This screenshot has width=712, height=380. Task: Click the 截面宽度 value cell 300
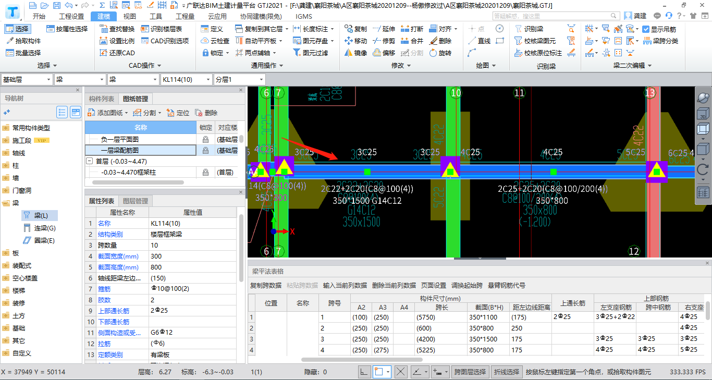click(192, 256)
